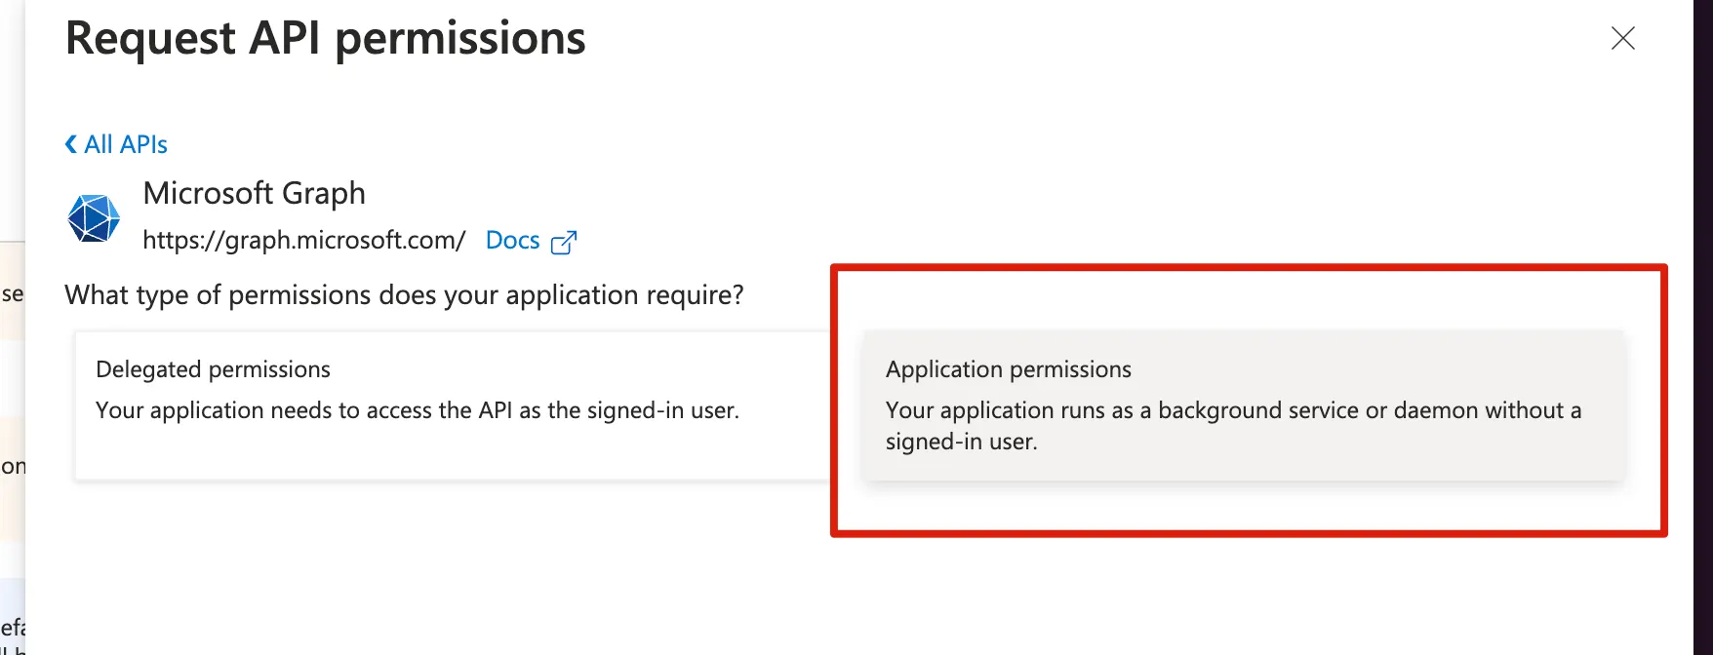Click the partially hidden 'on' text at left edge
The width and height of the screenshot is (1713, 655).
coord(13,467)
